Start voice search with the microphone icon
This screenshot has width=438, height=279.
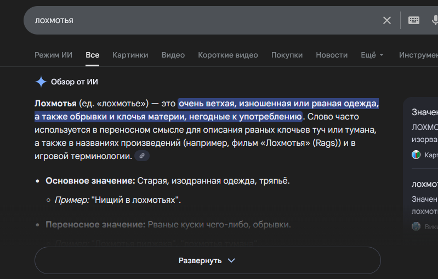tap(435, 20)
